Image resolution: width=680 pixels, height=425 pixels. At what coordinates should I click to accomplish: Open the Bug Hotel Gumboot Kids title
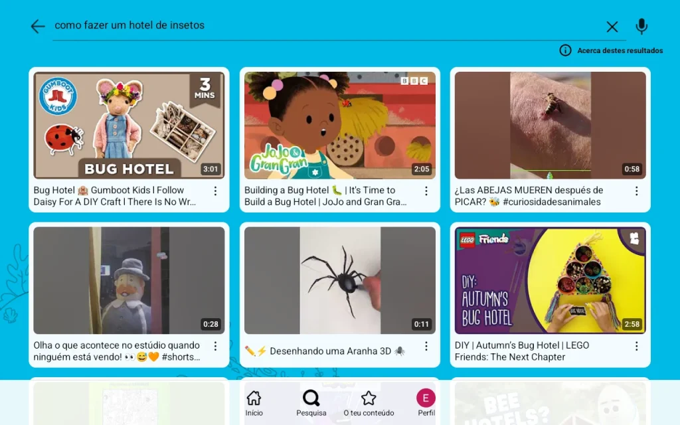coord(114,196)
